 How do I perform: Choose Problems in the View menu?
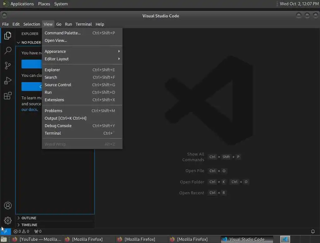click(x=82, y=111)
